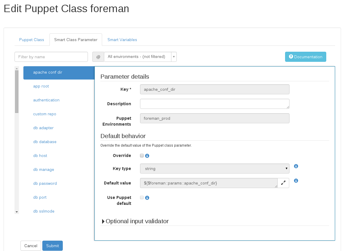
Task: Switch to the Puppet Class tab
Action: click(32, 40)
